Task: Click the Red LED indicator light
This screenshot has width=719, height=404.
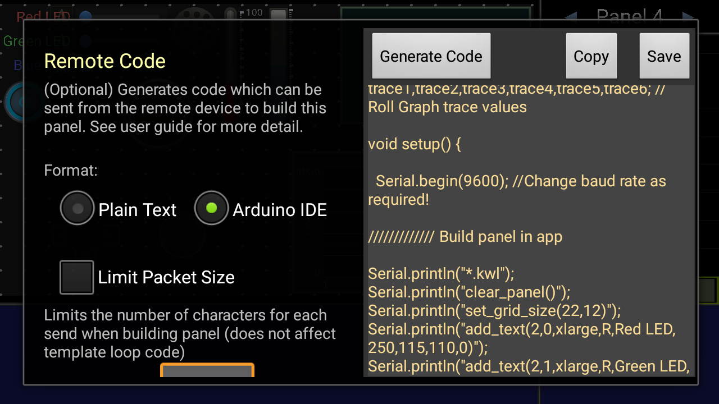Action: coord(85,16)
